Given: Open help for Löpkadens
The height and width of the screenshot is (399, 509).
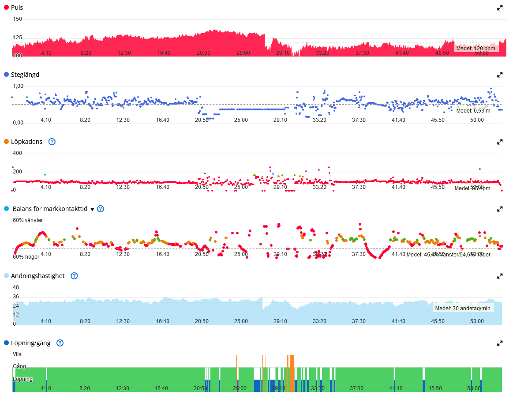Looking at the screenshot, I should [x=52, y=142].
